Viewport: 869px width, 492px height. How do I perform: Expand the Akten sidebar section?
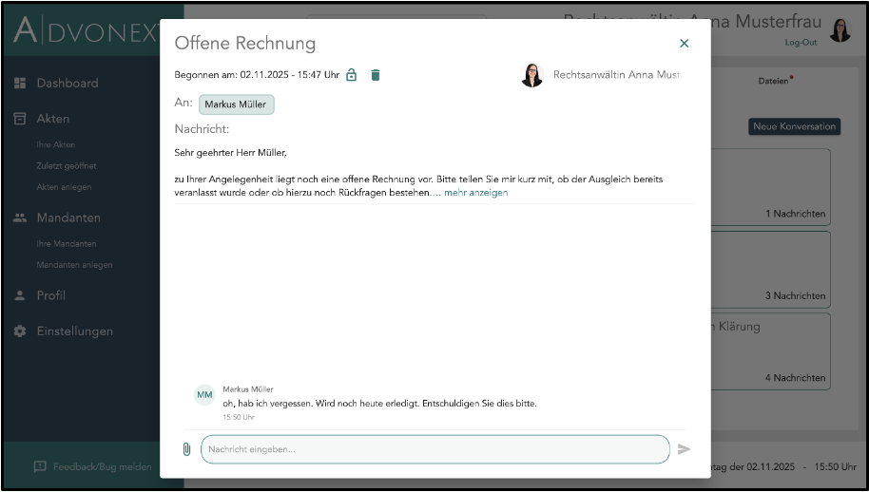52,119
